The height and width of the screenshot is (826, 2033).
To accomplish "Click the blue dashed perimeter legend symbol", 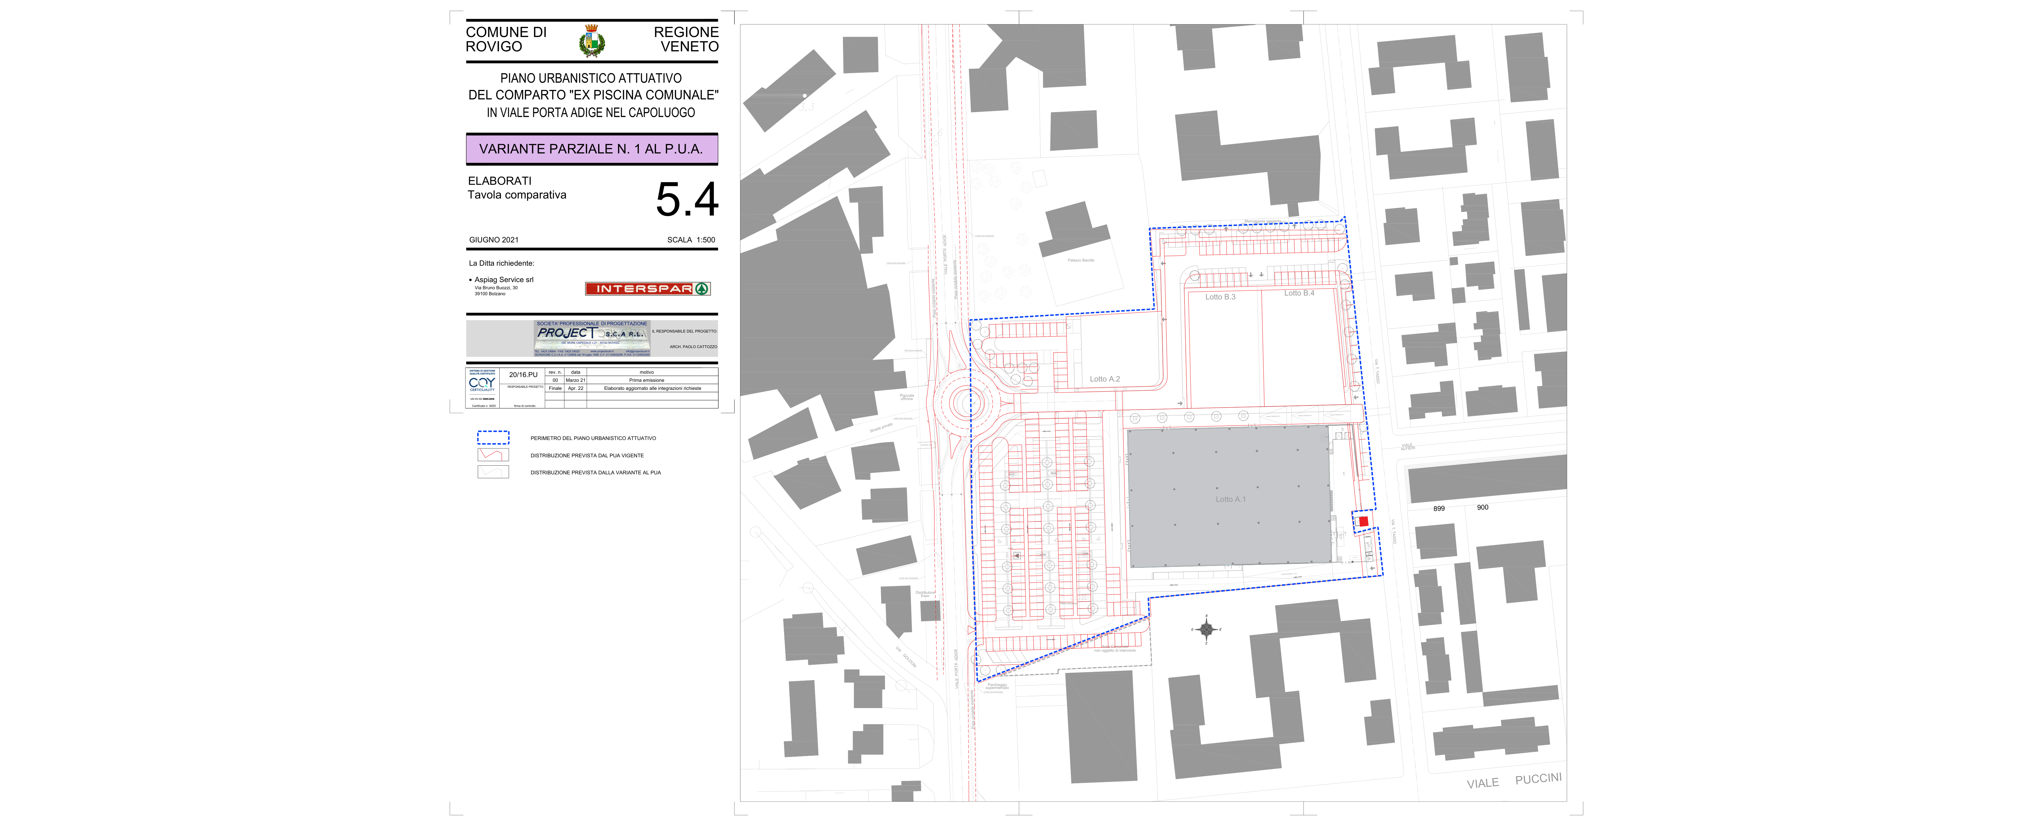I will tap(493, 437).
